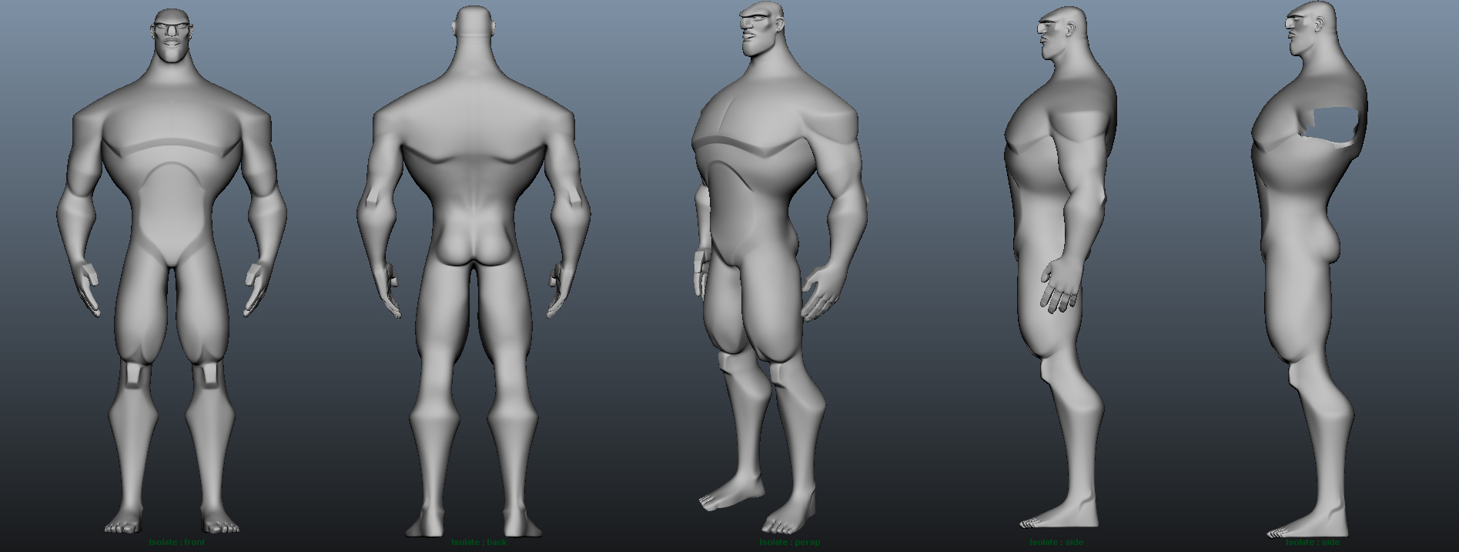Click the 'Isolate : front' viewport label
The image size is (1459, 552).
click(x=177, y=542)
